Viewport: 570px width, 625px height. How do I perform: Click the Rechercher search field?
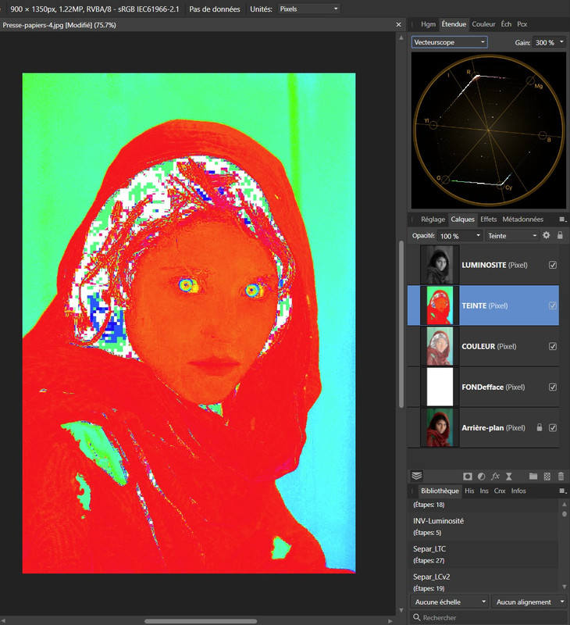(x=488, y=617)
